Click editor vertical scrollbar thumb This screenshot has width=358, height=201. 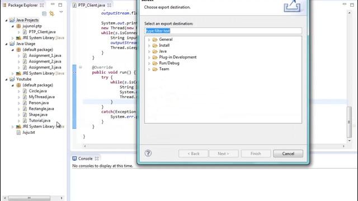point(349,122)
